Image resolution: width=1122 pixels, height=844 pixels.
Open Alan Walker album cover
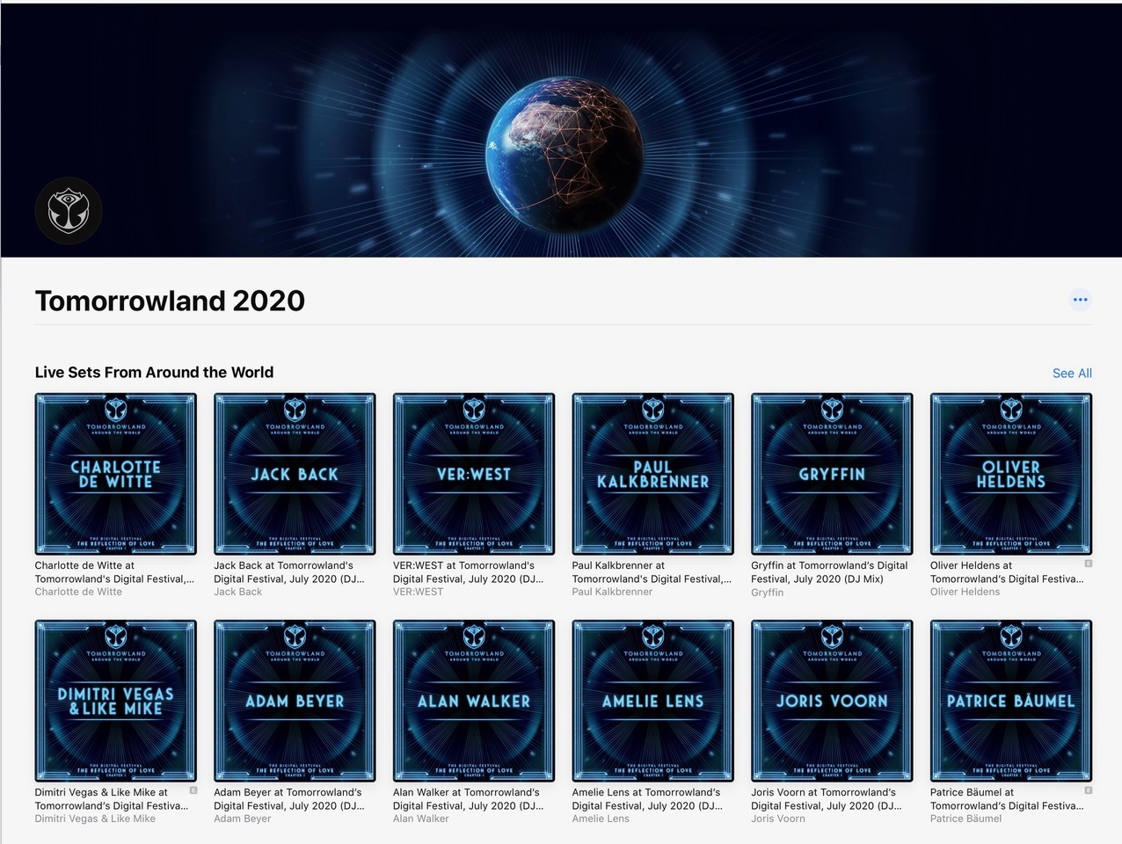[x=474, y=701]
